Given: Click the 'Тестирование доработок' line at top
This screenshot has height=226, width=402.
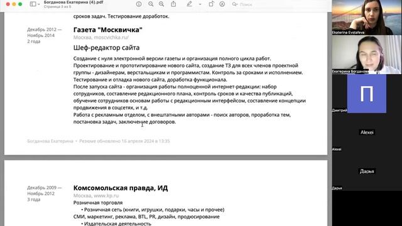Looking at the screenshot, I should coord(138,16).
